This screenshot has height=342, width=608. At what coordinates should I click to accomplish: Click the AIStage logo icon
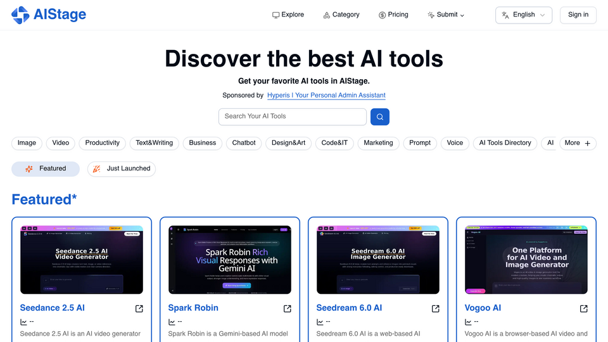(20, 15)
